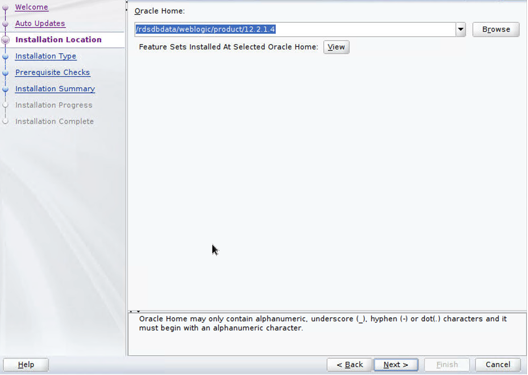Screen dimensions: 528x375
Task: Click the step bullet beside Auto Updates
Action: [6, 24]
